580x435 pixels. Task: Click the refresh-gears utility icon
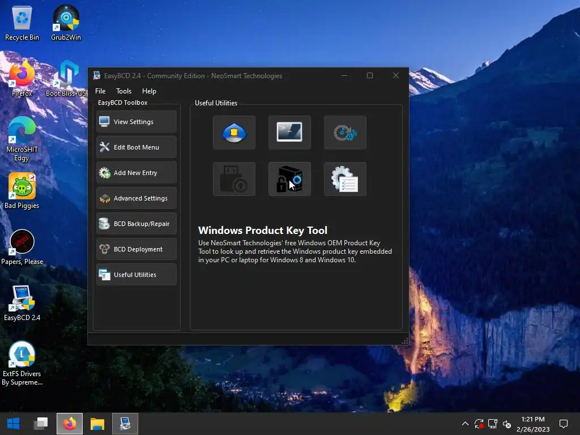click(345, 133)
